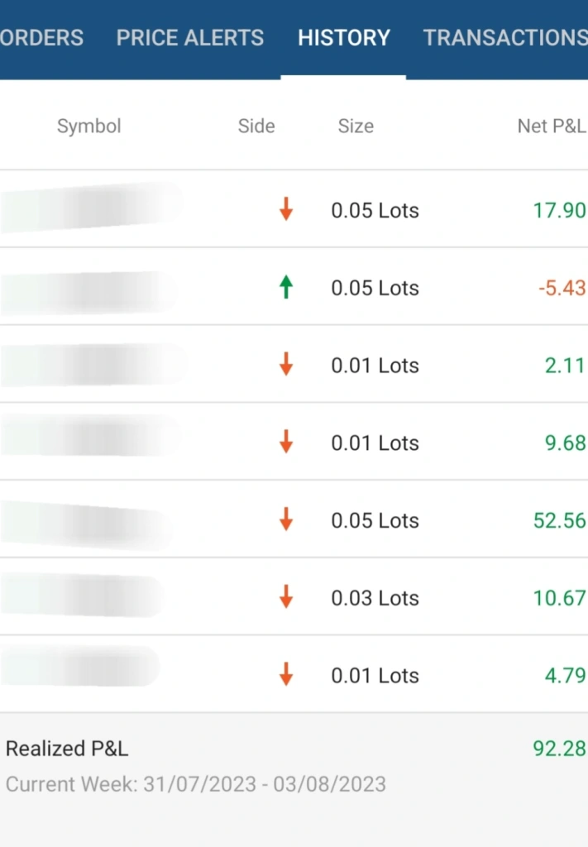The width and height of the screenshot is (588, 847).
Task: Sort by the Symbol column header
Action: coord(89,126)
